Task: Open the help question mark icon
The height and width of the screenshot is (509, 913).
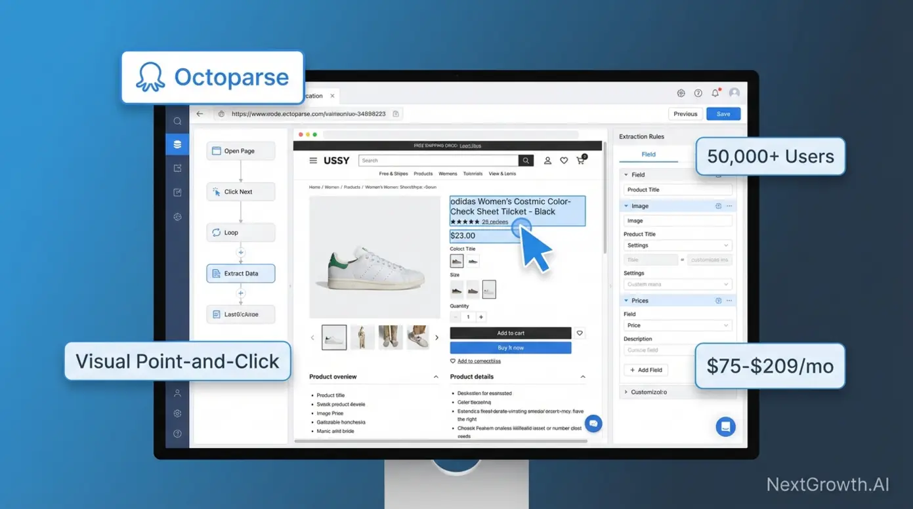Action: [698, 93]
